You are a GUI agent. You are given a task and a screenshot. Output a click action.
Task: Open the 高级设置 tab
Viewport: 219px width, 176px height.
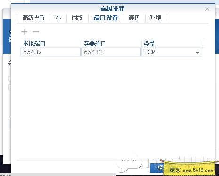click(x=33, y=18)
